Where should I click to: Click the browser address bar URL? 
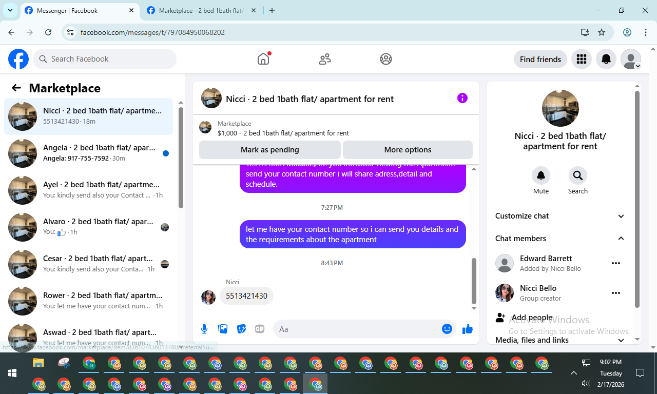pos(152,32)
